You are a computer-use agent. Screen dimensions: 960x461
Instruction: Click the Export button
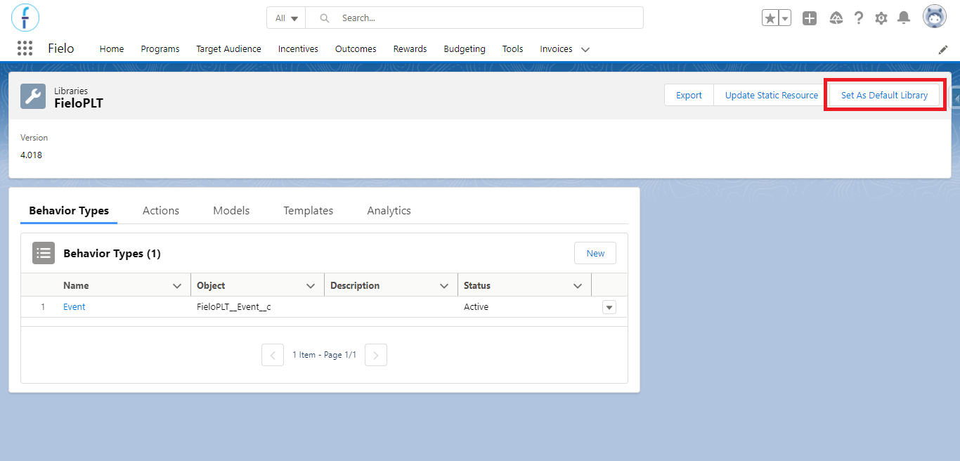point(689,96)
